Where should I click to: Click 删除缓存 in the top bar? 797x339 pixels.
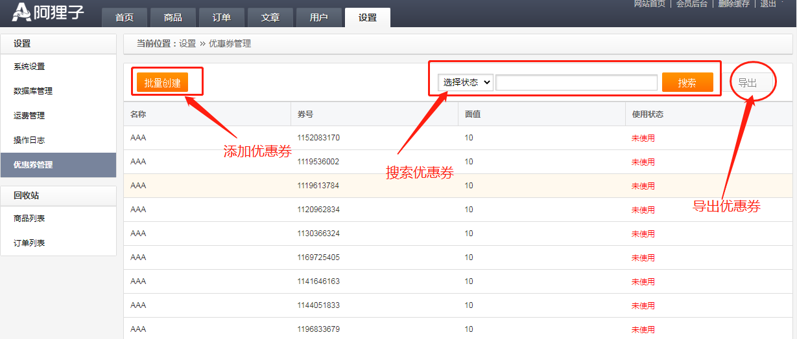point(733,4)
